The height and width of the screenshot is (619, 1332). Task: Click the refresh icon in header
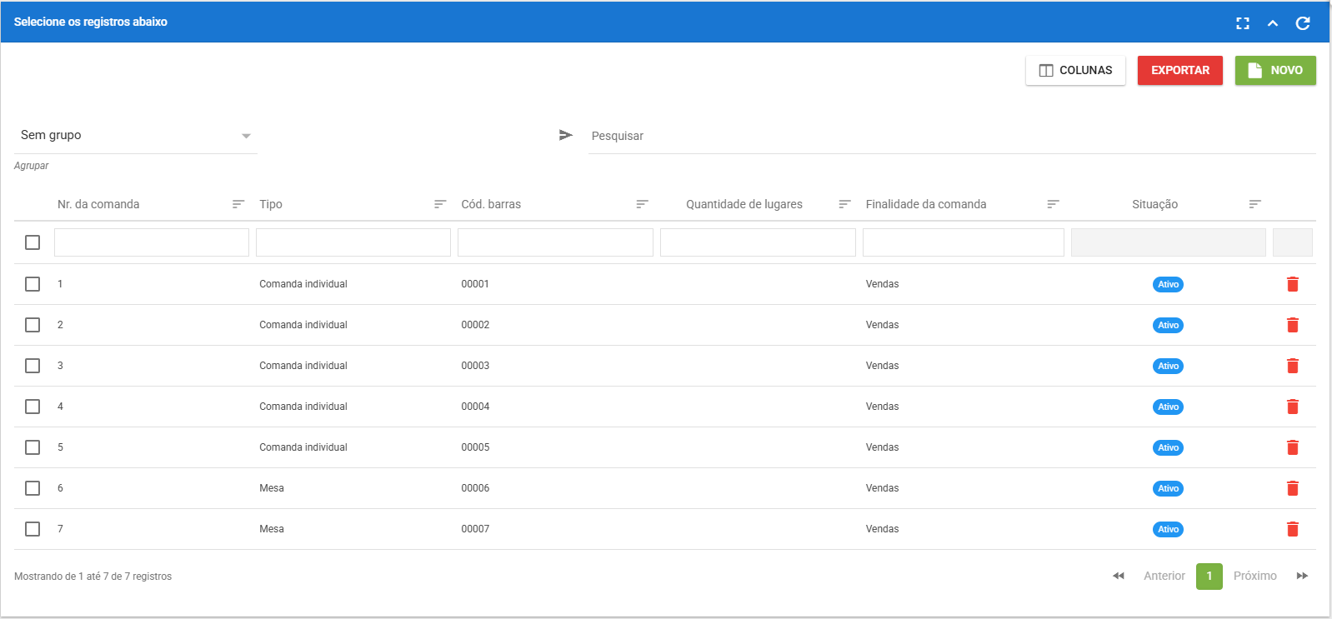click(1303, 23)
